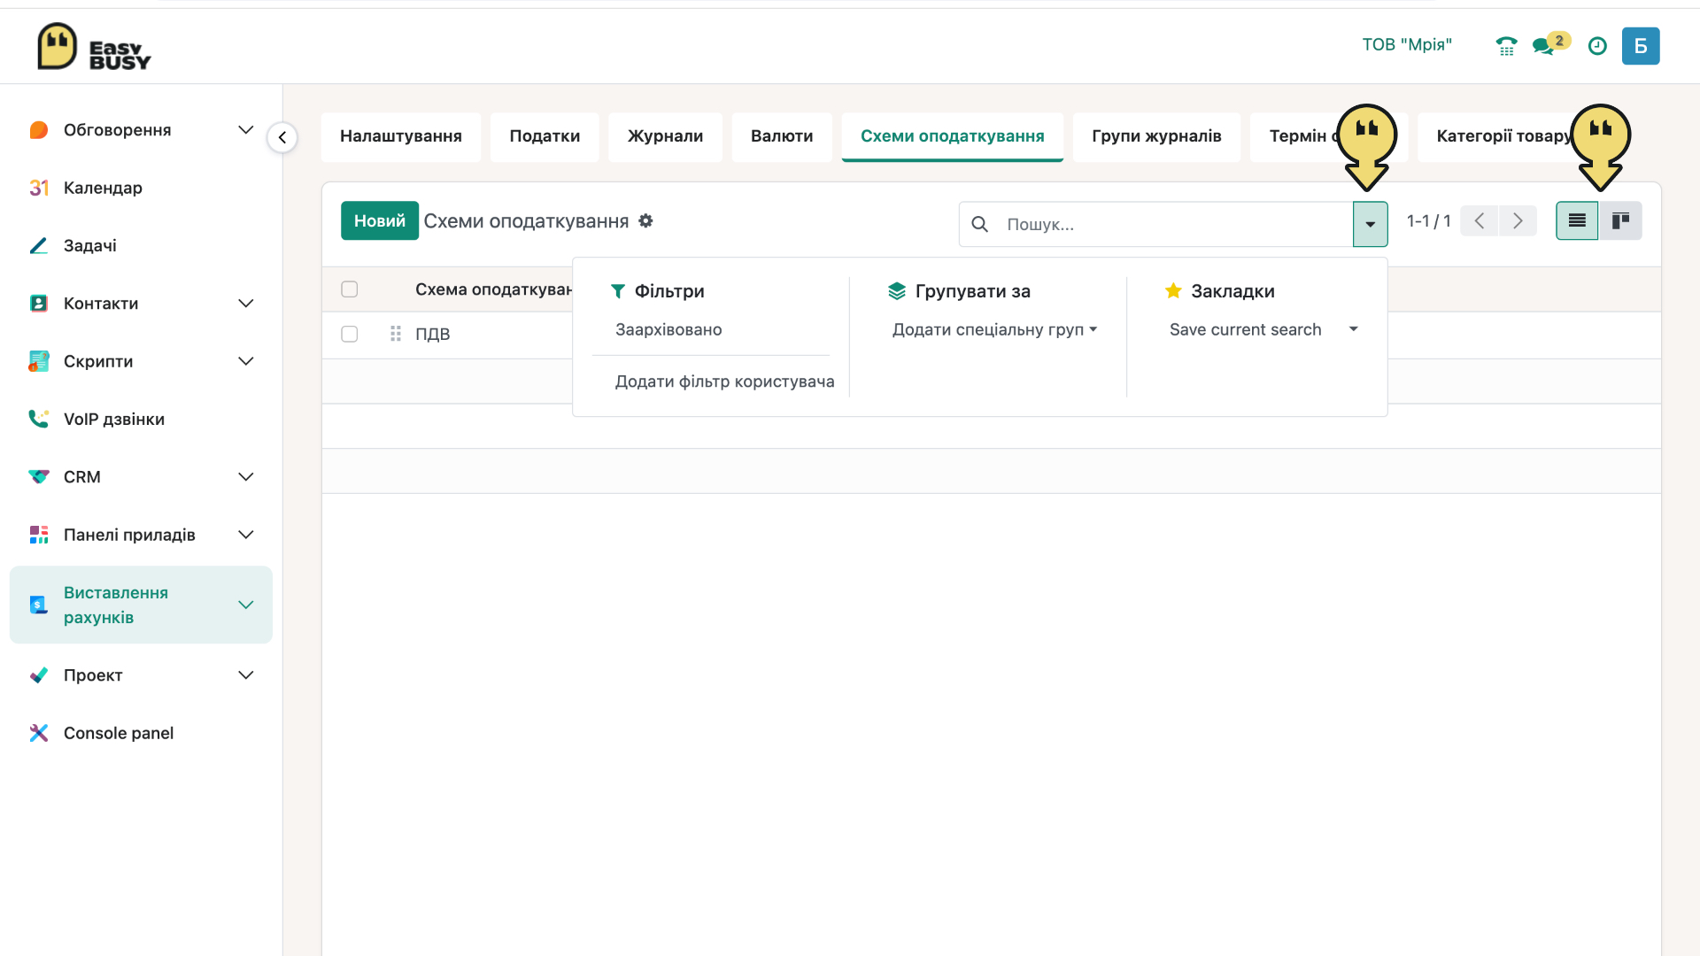Screen dimensions: 1700x956
Task: Expand the Обговорення chevron
Action: [246, 130]
